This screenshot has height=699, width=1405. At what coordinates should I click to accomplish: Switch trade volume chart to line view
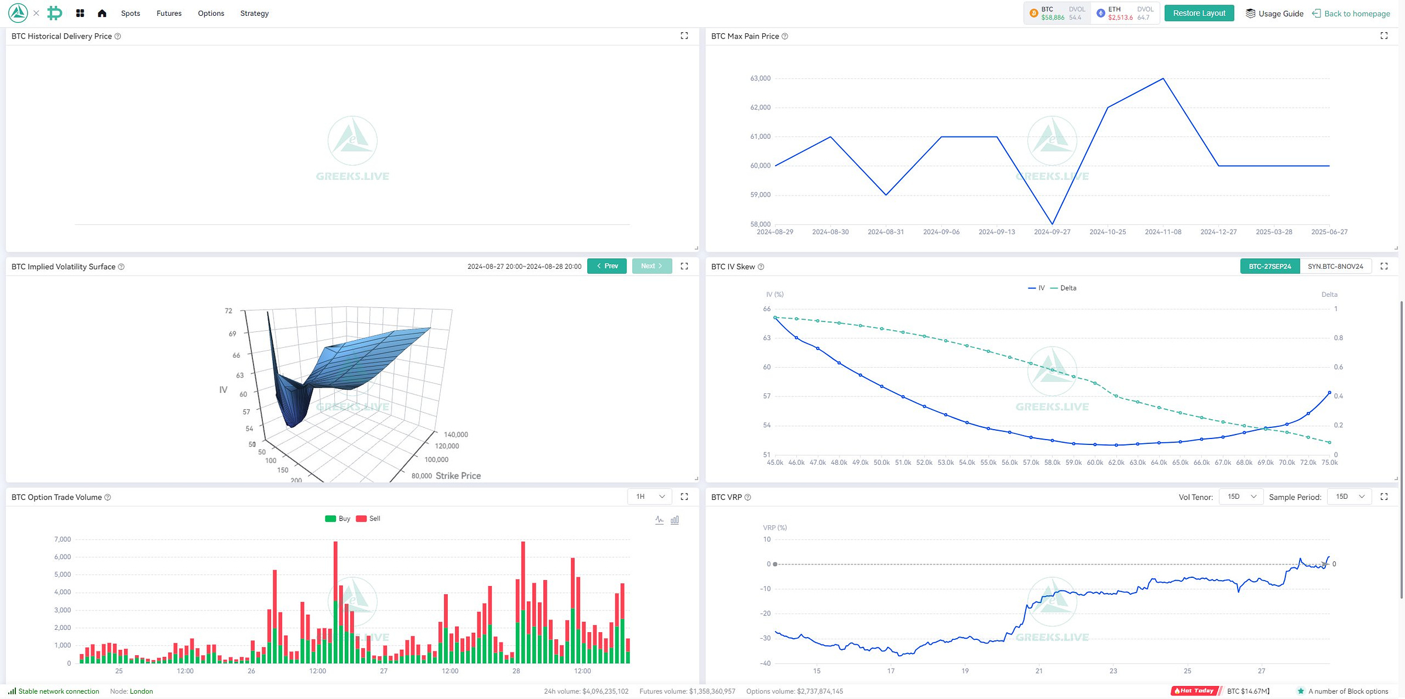tap(659, 520)
